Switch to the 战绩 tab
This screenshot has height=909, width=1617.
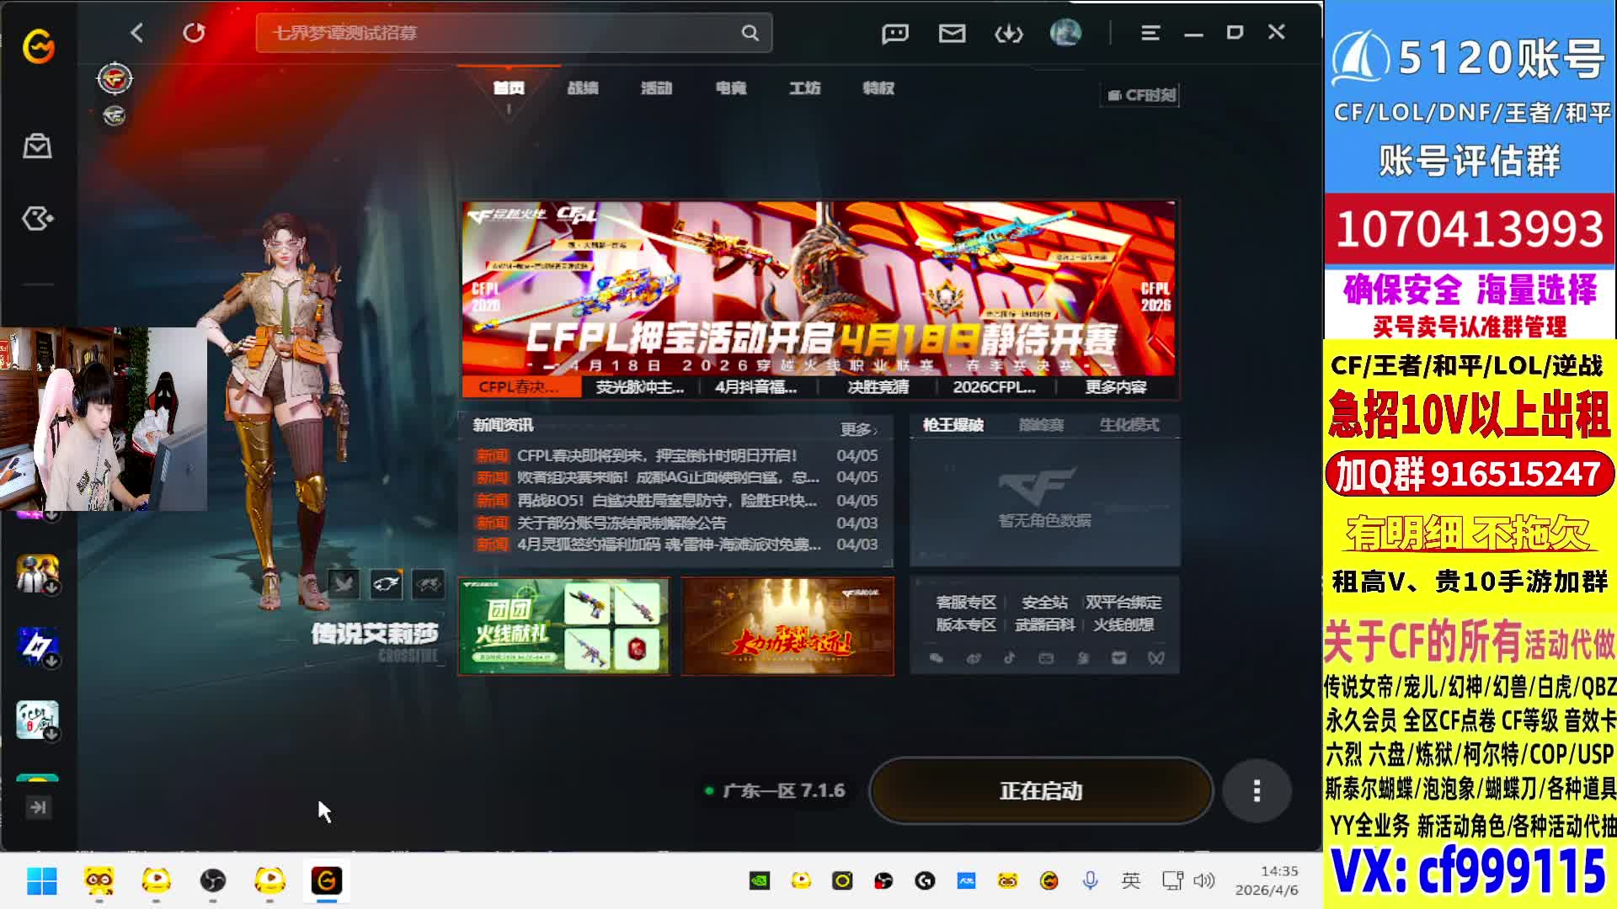pos(582,88)
